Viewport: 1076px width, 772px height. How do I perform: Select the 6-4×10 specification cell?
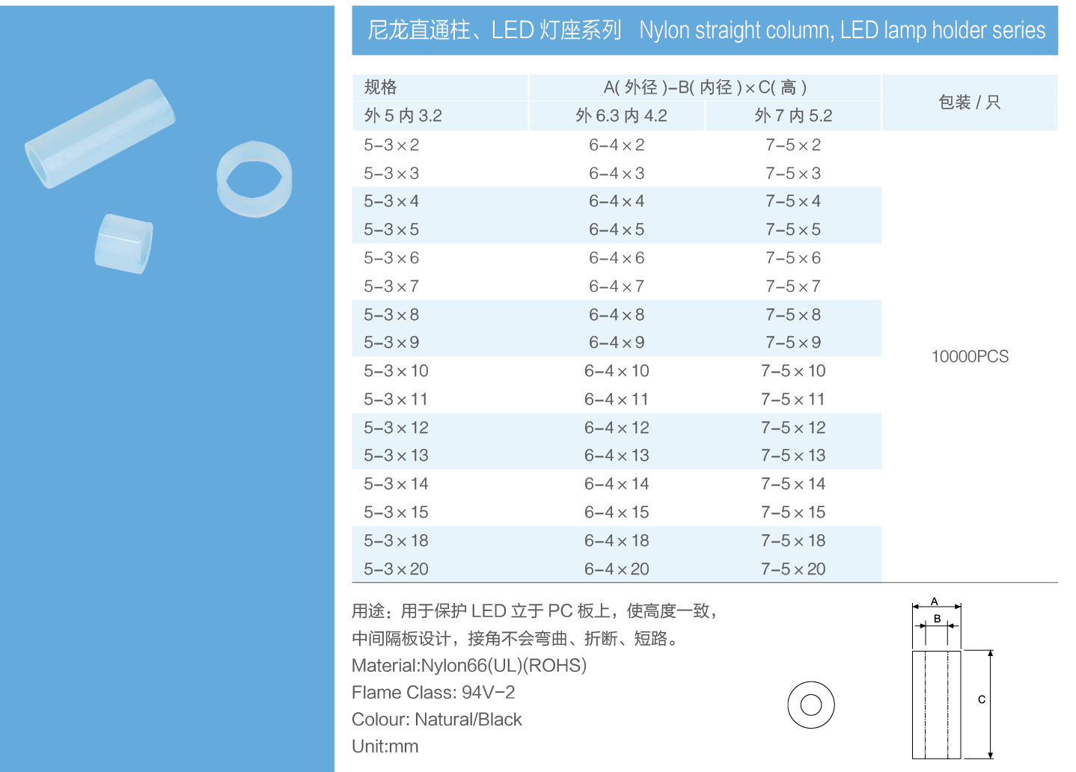pyautogui.click(x=617, y=371)
